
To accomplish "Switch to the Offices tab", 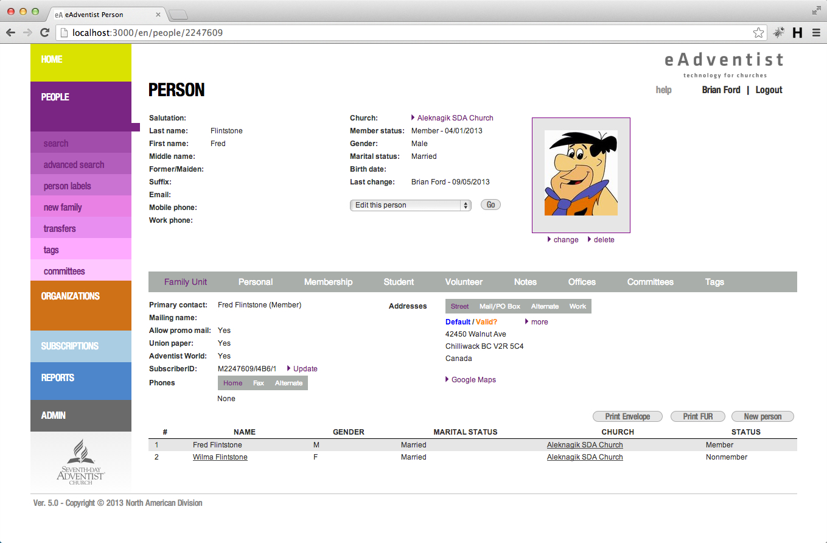I will (x=582, y=282).
